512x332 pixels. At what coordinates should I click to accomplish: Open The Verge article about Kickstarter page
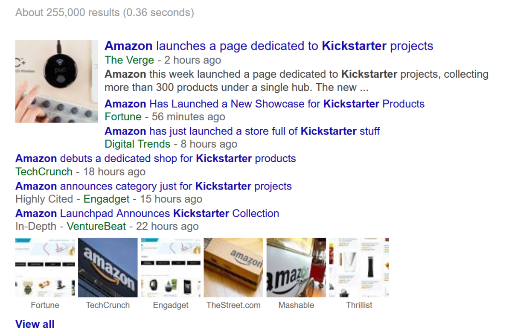[268, 46]
